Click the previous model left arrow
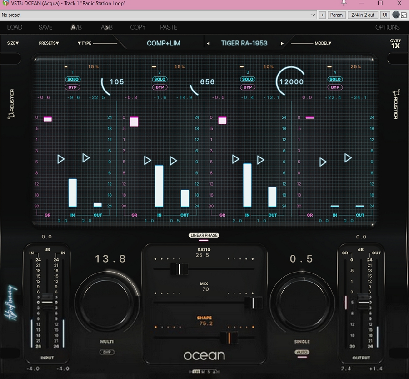 208,44
